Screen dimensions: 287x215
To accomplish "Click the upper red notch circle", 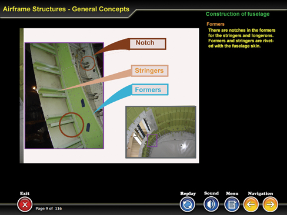I will tap(88, 63).
